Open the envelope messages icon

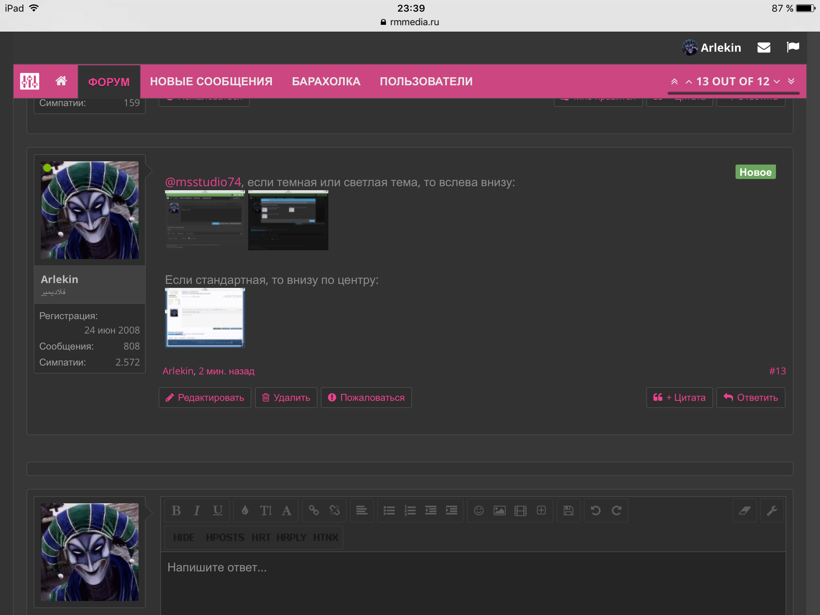764,48
